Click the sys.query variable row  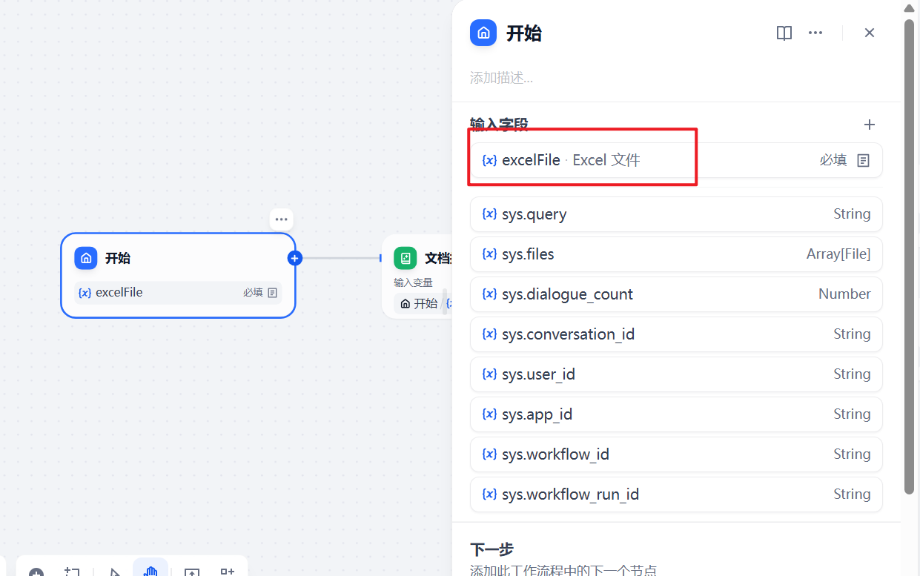pyautogui.click(x=675, y=214)
